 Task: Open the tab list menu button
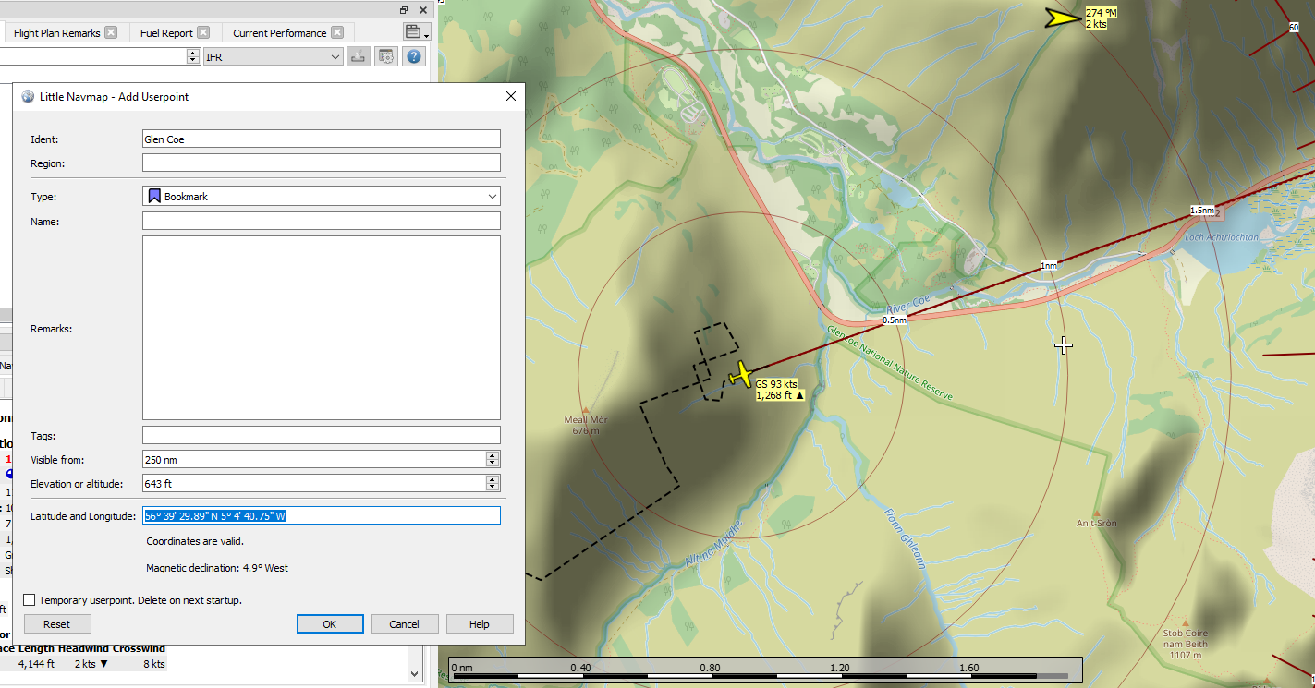pyautogui.click(x=417, y=32)
